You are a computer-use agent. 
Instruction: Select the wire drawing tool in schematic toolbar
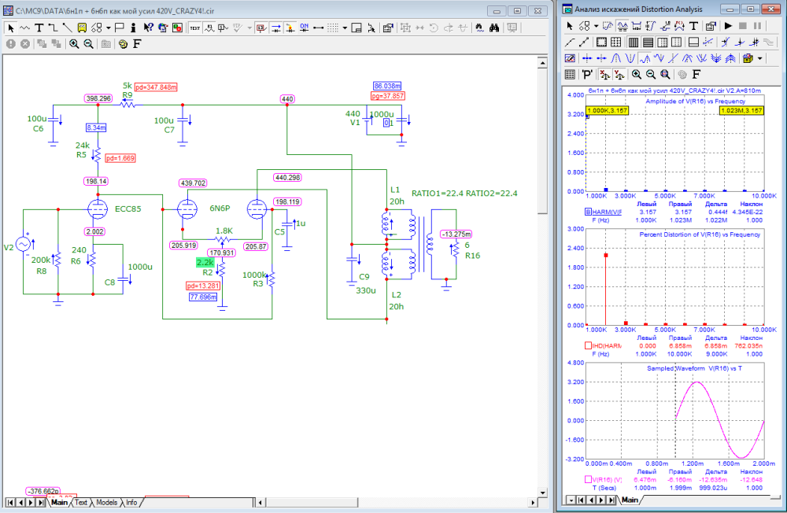tap(52, 28)
